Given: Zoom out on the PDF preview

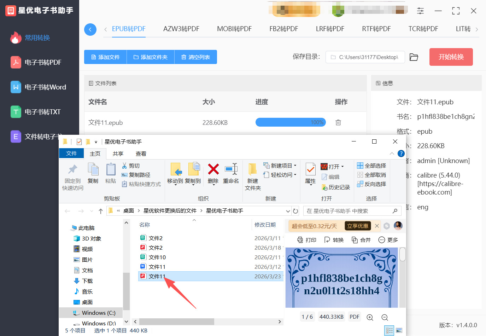Looking at the screenshot, I should pyautogui.click(x=385, y=317).
